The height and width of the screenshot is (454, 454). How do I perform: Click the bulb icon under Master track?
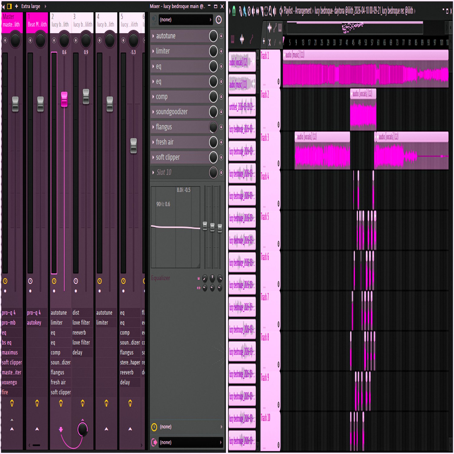[x=12, y=403]
